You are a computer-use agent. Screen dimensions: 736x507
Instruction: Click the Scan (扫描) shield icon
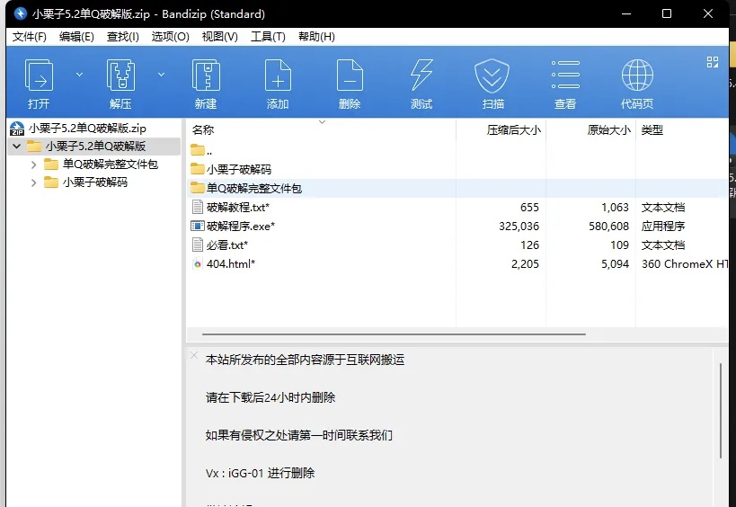492,76
